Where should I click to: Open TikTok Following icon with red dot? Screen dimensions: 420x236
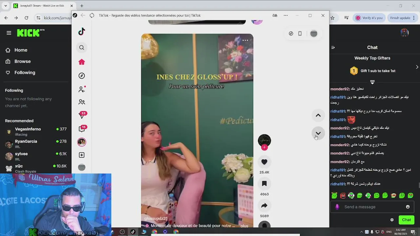click(82, 89)
